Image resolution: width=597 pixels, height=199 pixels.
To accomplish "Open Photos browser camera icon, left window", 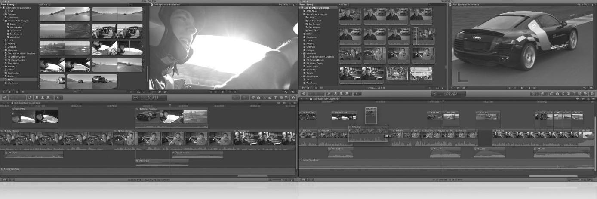I will (258, 98).
